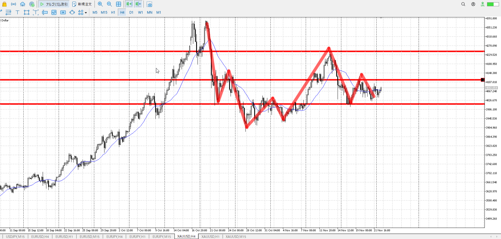Zoom out of the chart
Viewport: 501px width, 239px height.
point(109,4)
